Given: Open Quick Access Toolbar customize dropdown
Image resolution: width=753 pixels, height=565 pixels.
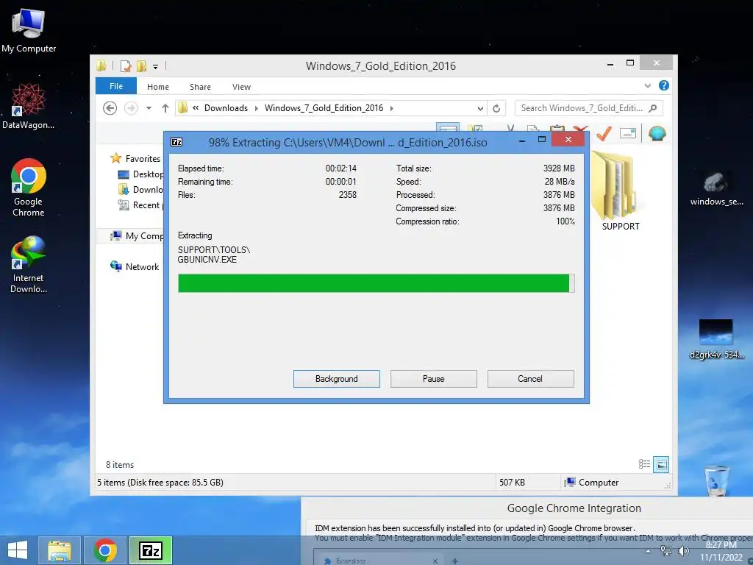Looking at the screenshot, I should 156,67.
